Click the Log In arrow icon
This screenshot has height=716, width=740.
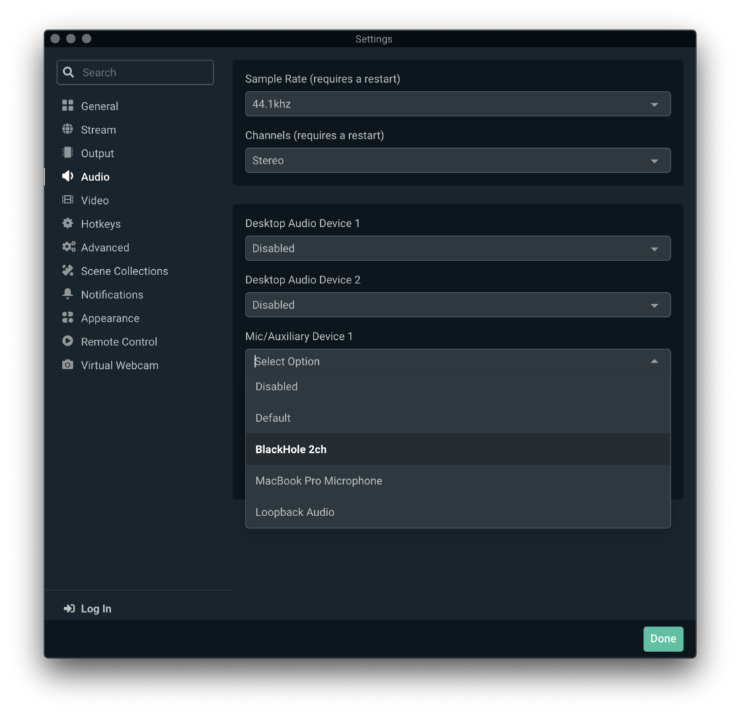(x=69, y=608)
